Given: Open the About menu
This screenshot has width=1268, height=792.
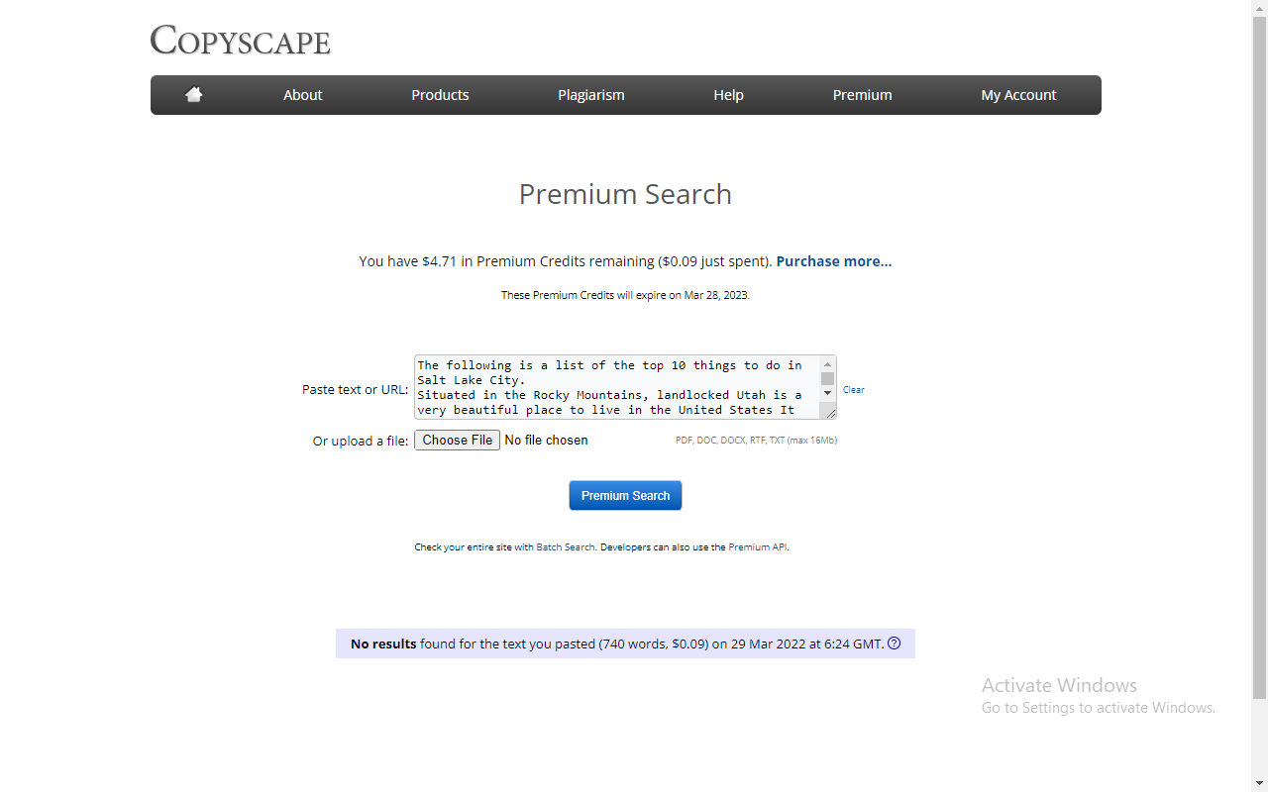Looking at the screenshot, I should [x=303, y=95].
